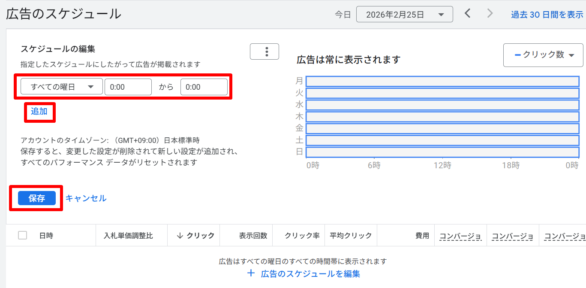Viewport: 586px width, 288px height.
Task: Go to previous date with left chevron
Action: tap(467, 13)
